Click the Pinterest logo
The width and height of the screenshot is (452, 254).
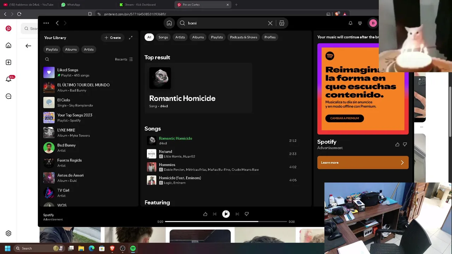(x=8, y=29)
